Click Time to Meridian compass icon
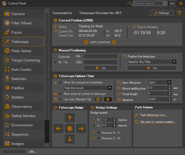185x155 pixels. click(x=134, y=27)
